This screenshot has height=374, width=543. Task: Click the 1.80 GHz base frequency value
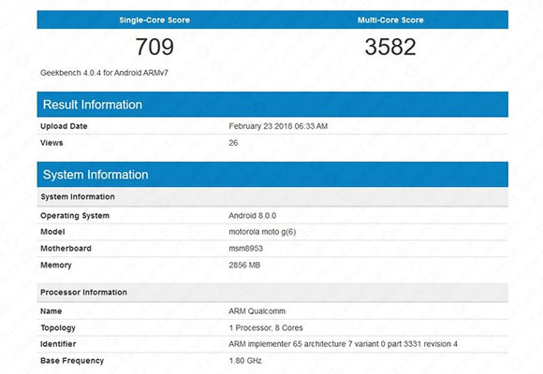coord(245,361)
